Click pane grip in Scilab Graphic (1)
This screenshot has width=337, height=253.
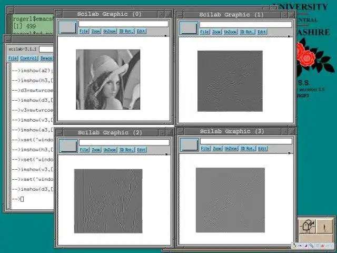(290, 36)
